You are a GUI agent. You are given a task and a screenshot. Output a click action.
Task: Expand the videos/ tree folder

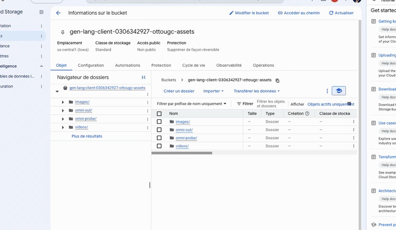63,127
